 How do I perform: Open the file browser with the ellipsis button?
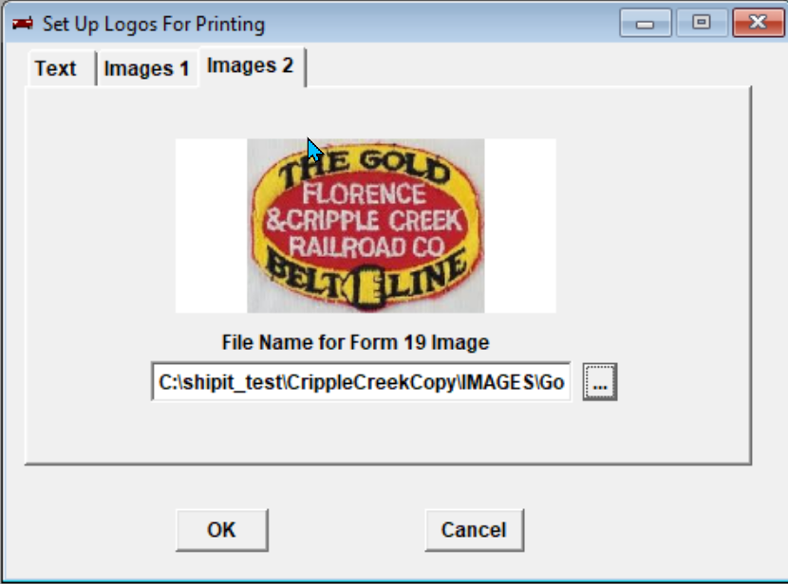click(x=599, y=382)
